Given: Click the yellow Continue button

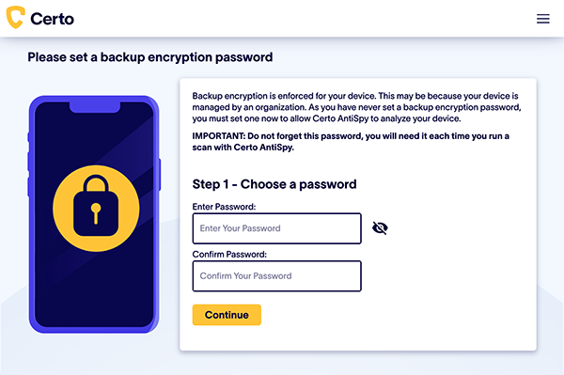Looking at the screenshot, I should [x=227, y=315].
